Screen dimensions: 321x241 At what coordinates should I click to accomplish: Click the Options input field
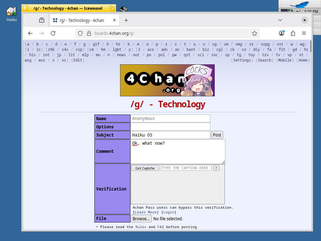coord(170,127)
